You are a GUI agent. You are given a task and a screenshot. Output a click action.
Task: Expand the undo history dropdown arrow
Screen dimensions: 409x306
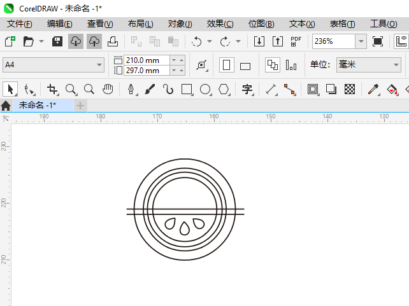[210, 41]
